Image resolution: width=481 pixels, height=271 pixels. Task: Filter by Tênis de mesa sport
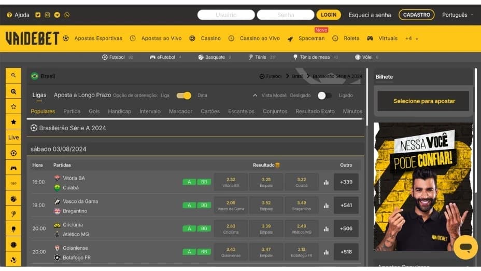[x=315, y=57]
